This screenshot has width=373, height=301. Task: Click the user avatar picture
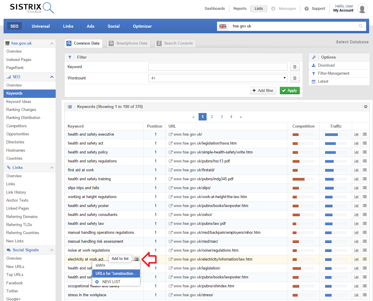(362, 9)
